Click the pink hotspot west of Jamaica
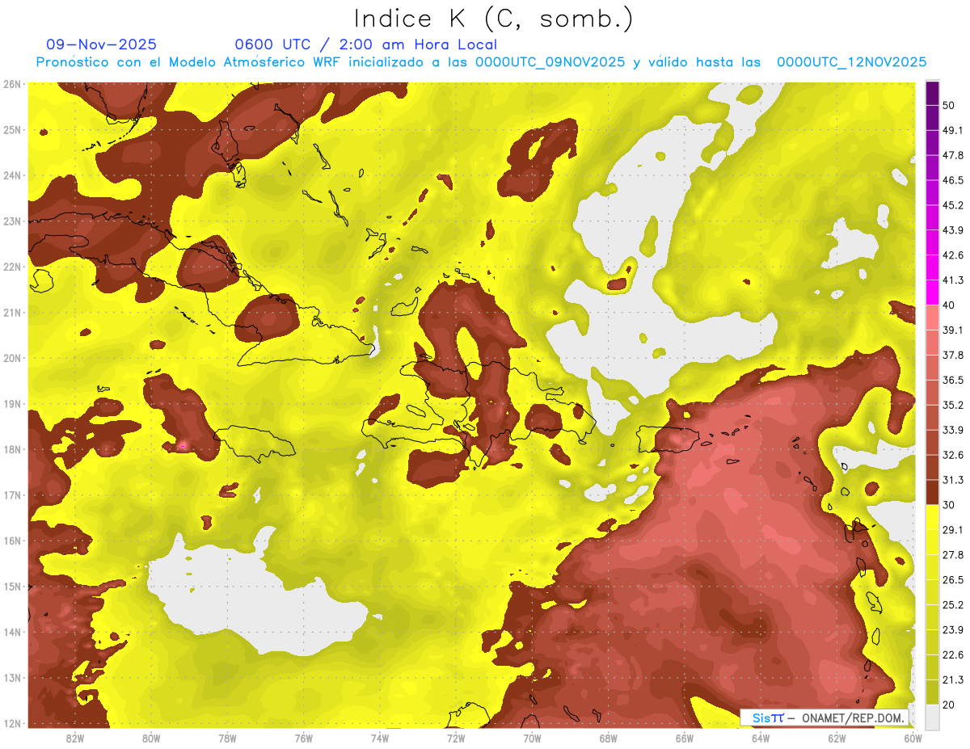Image resolution: width=970 pixels, height=749 pixels. pyautogui.click(x=182, y=444)
